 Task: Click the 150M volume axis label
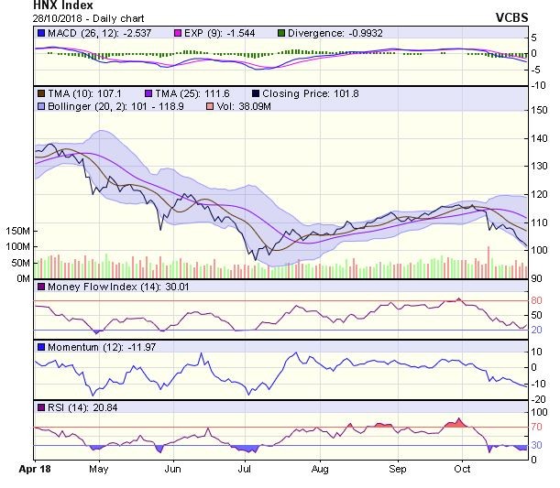coord(16,231)
